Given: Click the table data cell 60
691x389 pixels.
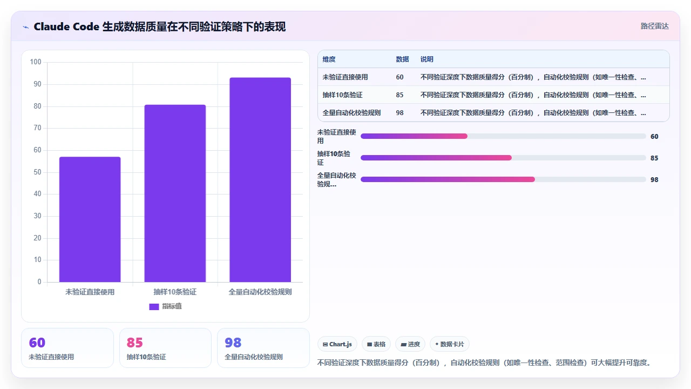Looking at the screenshot, I should pyautogui.click(x=400, y=77).
